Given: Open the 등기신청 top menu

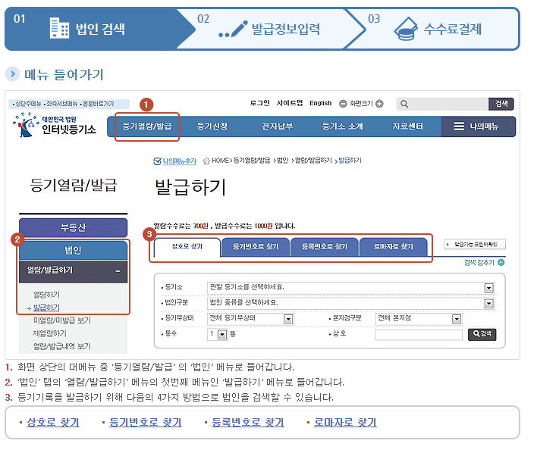Looking at the screenshot, I should pyautogui.click(x=212, y=127).
